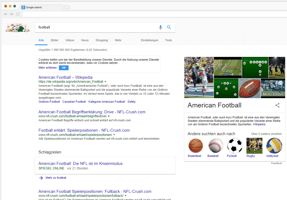Open the Mehr search category menu
Viewport: 287px width, 200px height.
click(x=118, y=40)
